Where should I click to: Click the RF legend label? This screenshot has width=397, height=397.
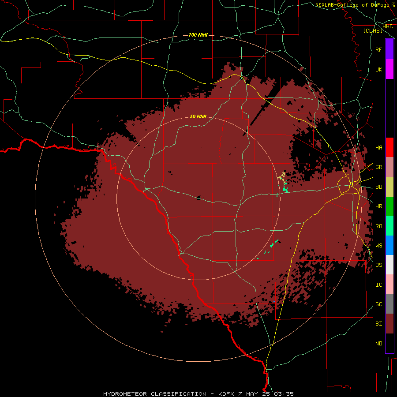click(378, 49)
